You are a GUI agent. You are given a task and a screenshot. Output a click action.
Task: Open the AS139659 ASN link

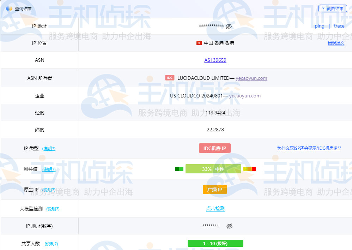tap(216, 60)
